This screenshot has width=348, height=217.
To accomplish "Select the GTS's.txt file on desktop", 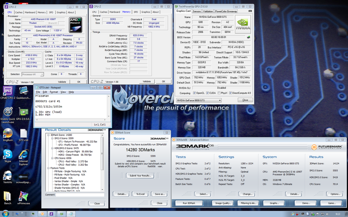I will tap(23, 135).
